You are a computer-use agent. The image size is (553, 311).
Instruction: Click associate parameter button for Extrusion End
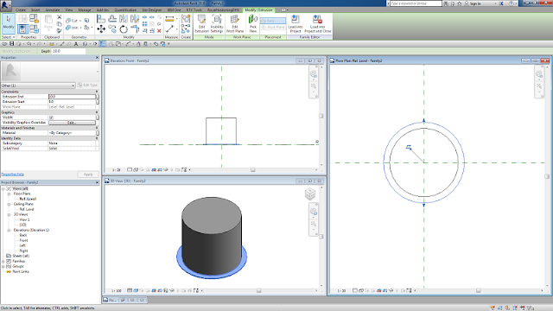click(98, 97)
